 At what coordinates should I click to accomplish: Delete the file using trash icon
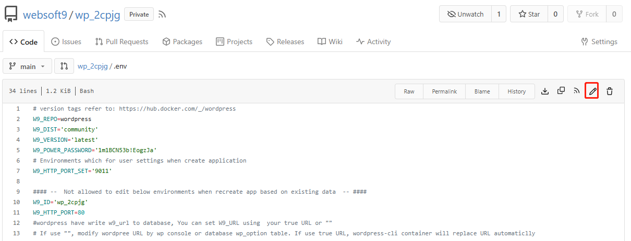tap(609, 91)
